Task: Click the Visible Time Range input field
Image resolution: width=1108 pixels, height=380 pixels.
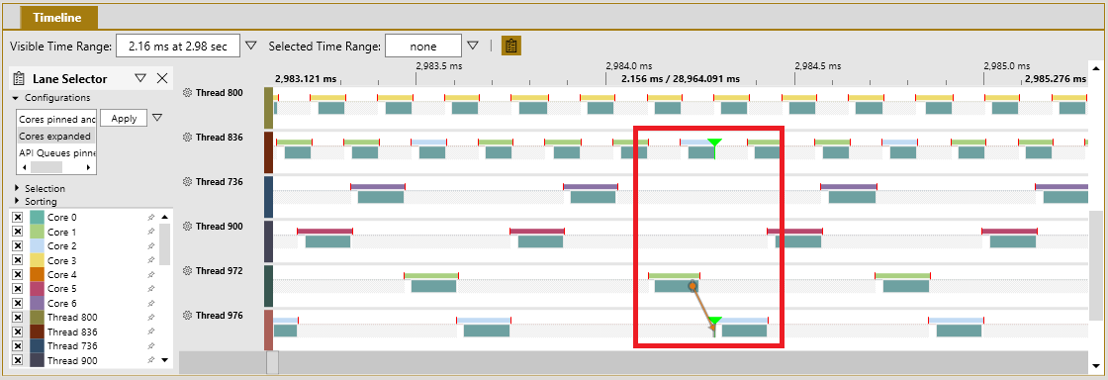Action: coord(178,47)
